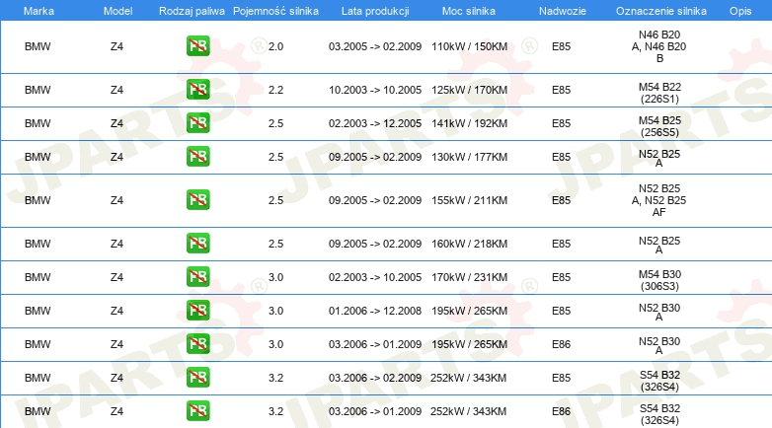The image size is (772, 428).
Task: Click the 2.0 engine capacity cell
Action: 275,46
